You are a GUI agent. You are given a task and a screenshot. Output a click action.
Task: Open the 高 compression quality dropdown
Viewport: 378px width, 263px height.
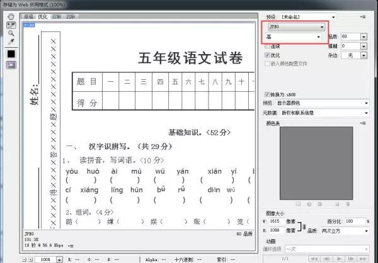tap(293, 37)
